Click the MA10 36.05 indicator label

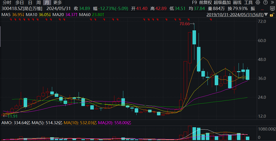coord(39,15)
